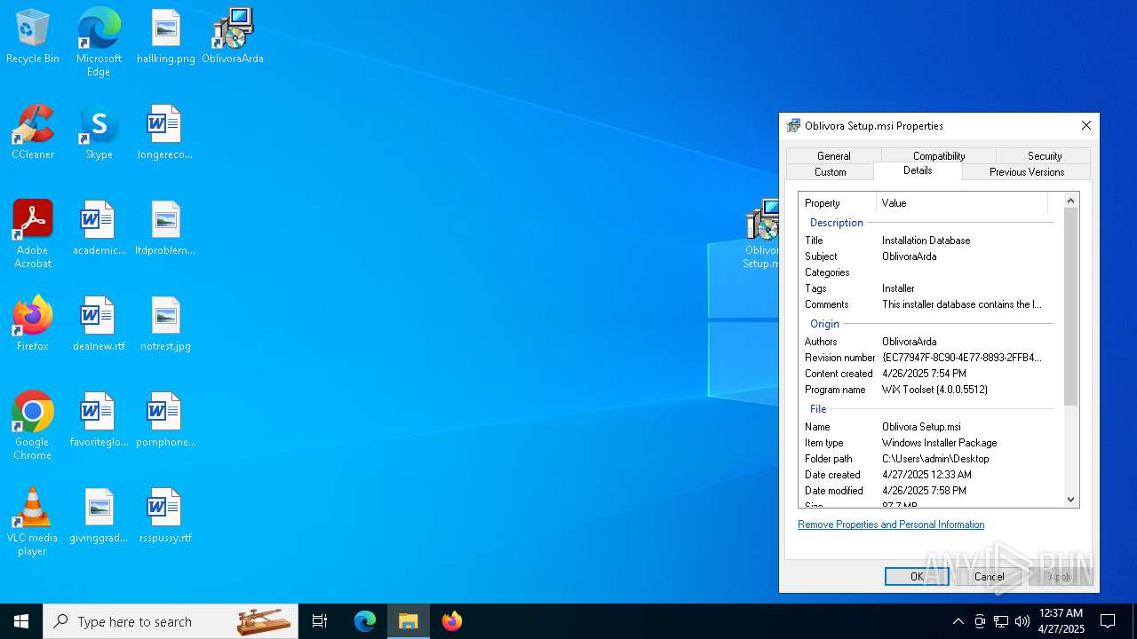1137x639 pixels.
Task: Open Google Chrome desktop shortcut
Action: pos(33,427)
